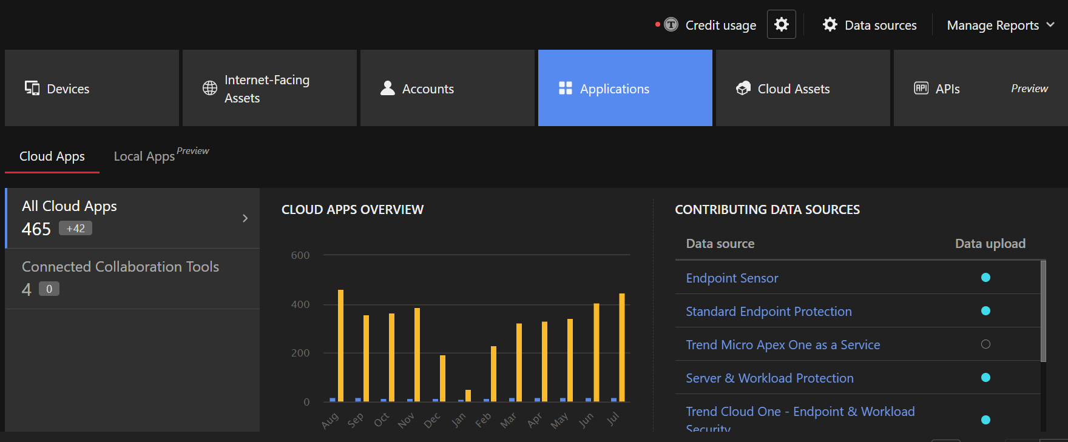This screenshot has height=442, width=1068.
Task: Click Endpoint Sensor data upload status dot
Action: 985,278
